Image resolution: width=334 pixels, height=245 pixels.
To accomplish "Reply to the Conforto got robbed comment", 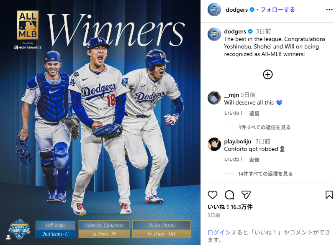I will point(254,160).
